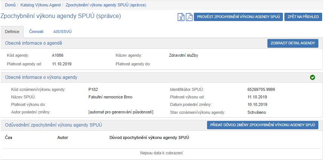Select the AIS/SSVÚ tab

[x=62, y=32]
